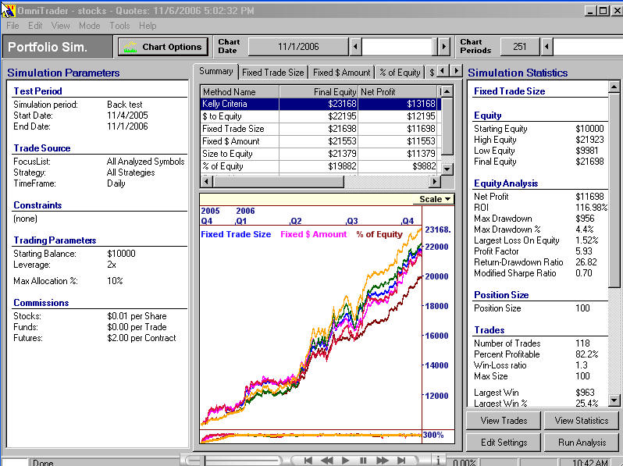Select the Fixed Trade Size table row
Image resolution: width=623 pixels, height=466 pixels.
pyautogui.click(x=320, y=129)
